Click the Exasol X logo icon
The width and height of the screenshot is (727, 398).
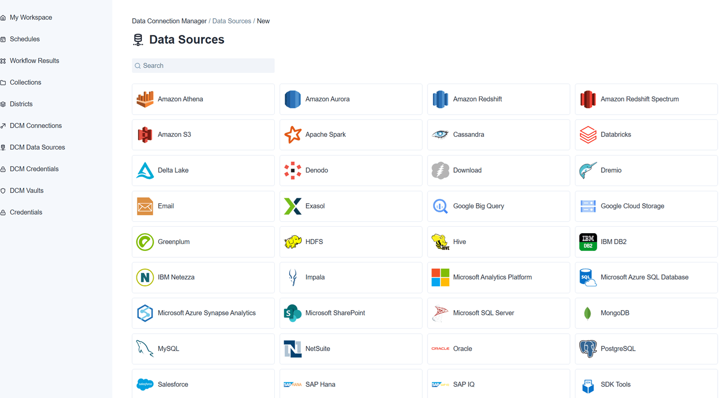tap(293, 206)
